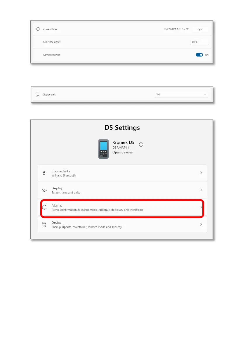Click the Current time label
The image size is (245, 348).
click(50, 29)
